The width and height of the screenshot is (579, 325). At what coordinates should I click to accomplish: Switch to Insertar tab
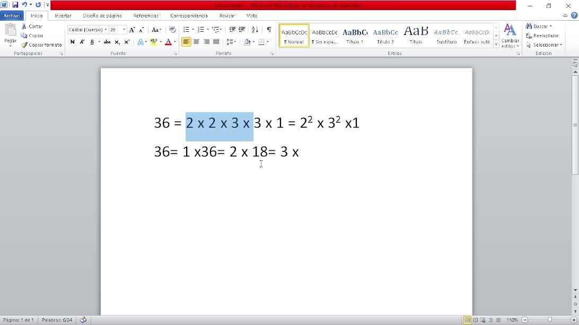[63, 15]
